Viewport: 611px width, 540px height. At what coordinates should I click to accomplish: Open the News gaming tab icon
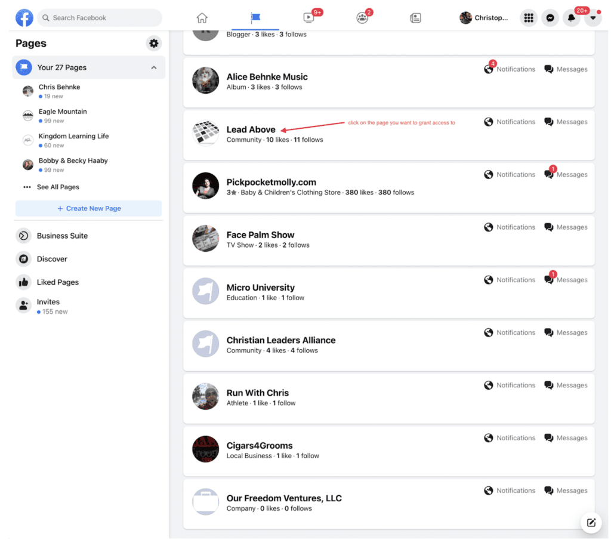pyautogui.click(x=415, y=17)
